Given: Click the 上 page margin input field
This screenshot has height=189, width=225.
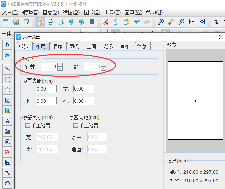Looking at the screenshot, I should (x=46, y=89).
